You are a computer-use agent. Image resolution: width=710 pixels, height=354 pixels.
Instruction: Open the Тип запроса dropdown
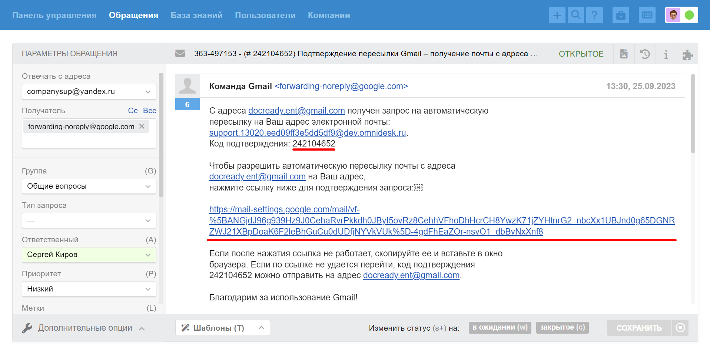tap(89, 221)
